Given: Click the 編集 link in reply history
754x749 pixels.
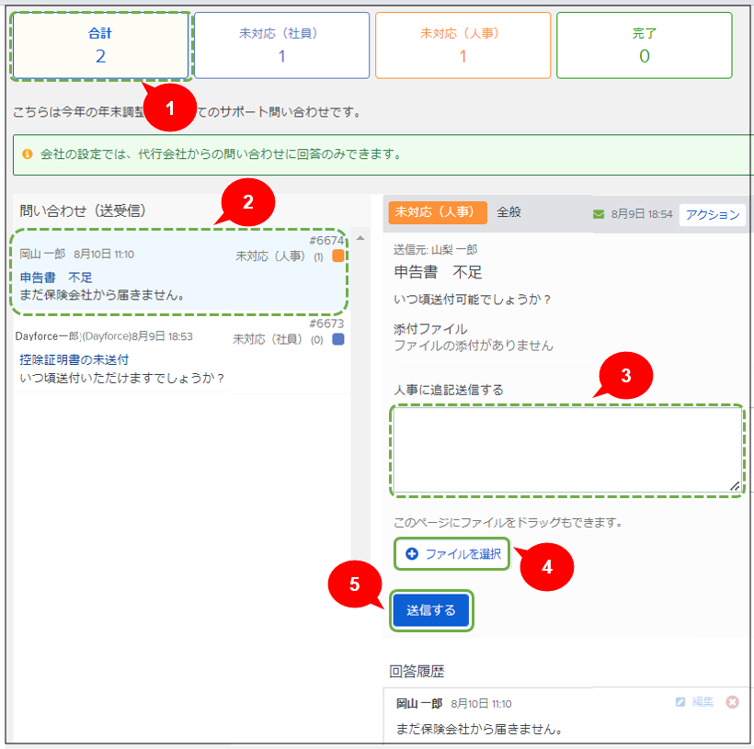Looking at the screenshot, I should [703, 702].
